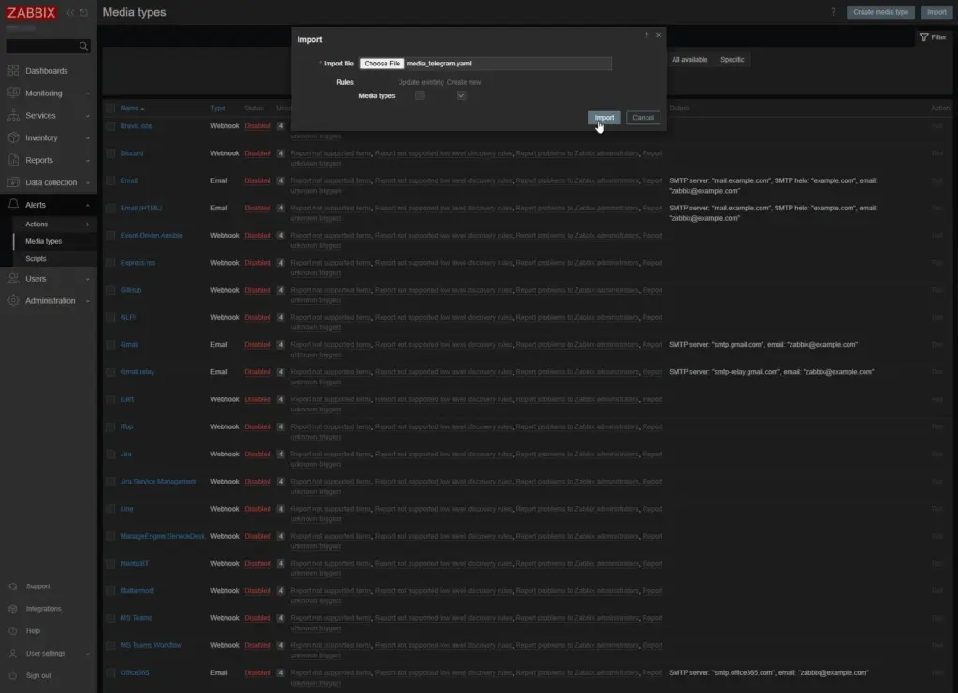Tick the select-all checkbox in the table header
The width and height of the screenshot is (958, 693).
point(110,108)
